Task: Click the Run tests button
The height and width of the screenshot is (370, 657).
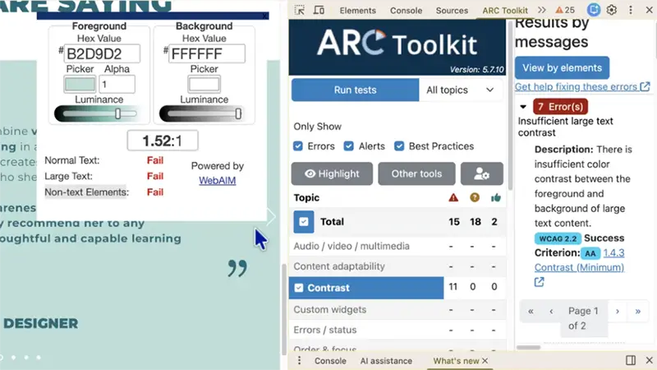Action: click(355, 90)
